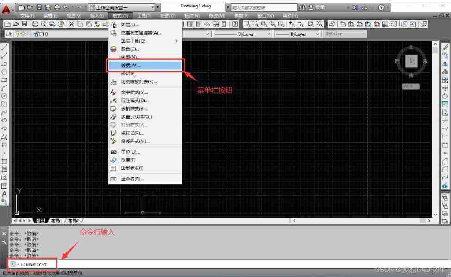Select the Line tool on the drawing toolbar

5,46
